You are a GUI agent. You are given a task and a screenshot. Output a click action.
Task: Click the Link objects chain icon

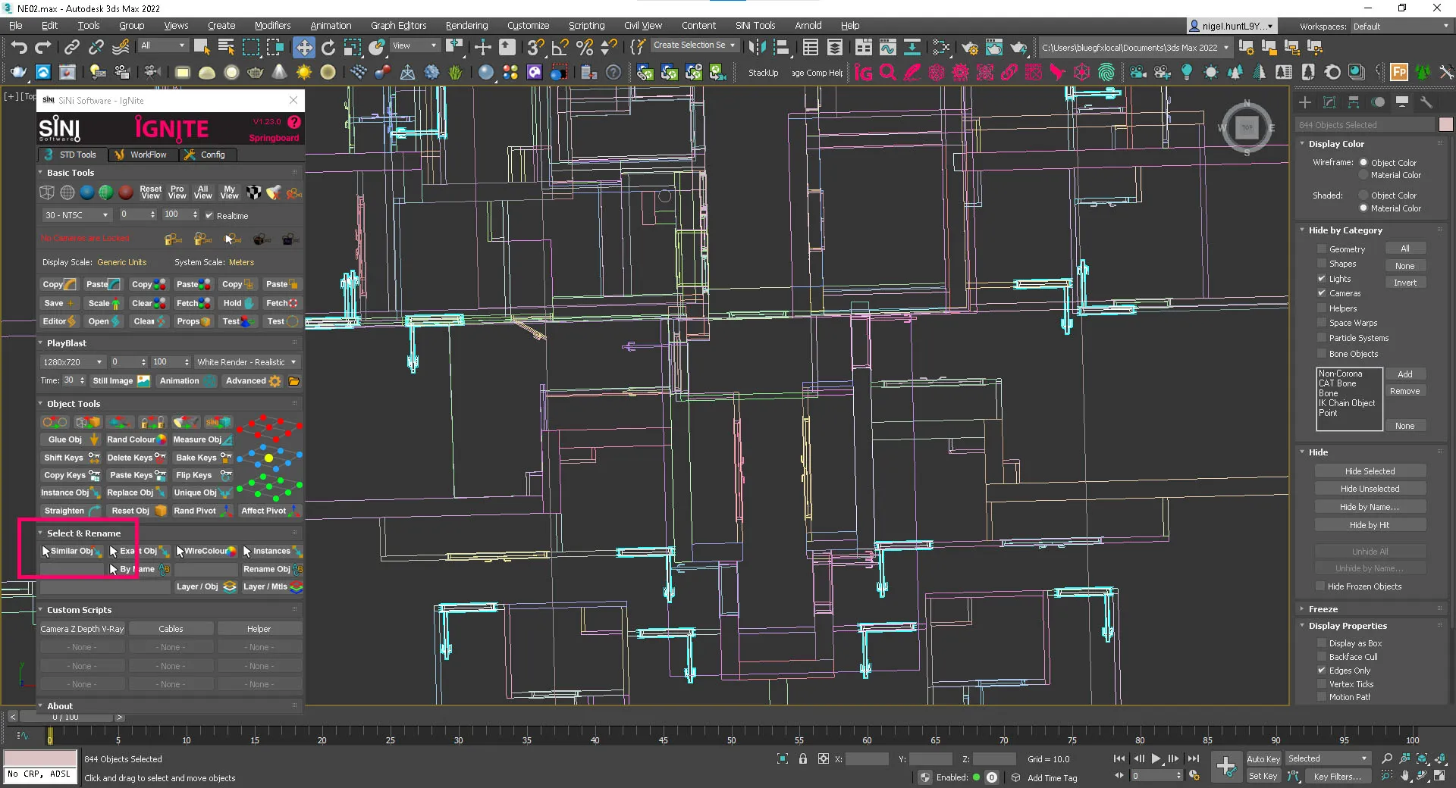click(71, 48)
